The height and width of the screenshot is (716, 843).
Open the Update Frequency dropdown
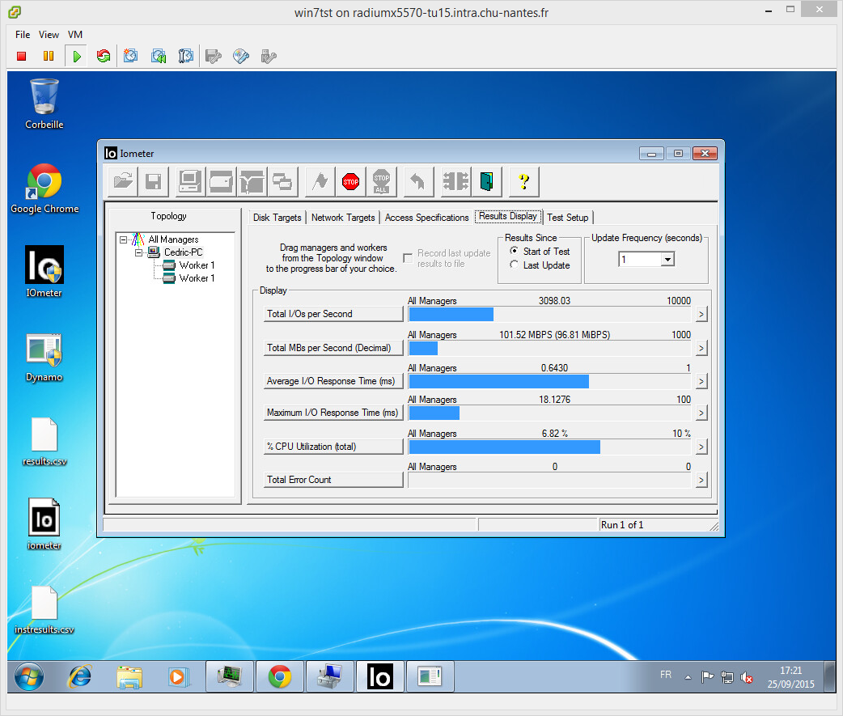coord(667,260)
